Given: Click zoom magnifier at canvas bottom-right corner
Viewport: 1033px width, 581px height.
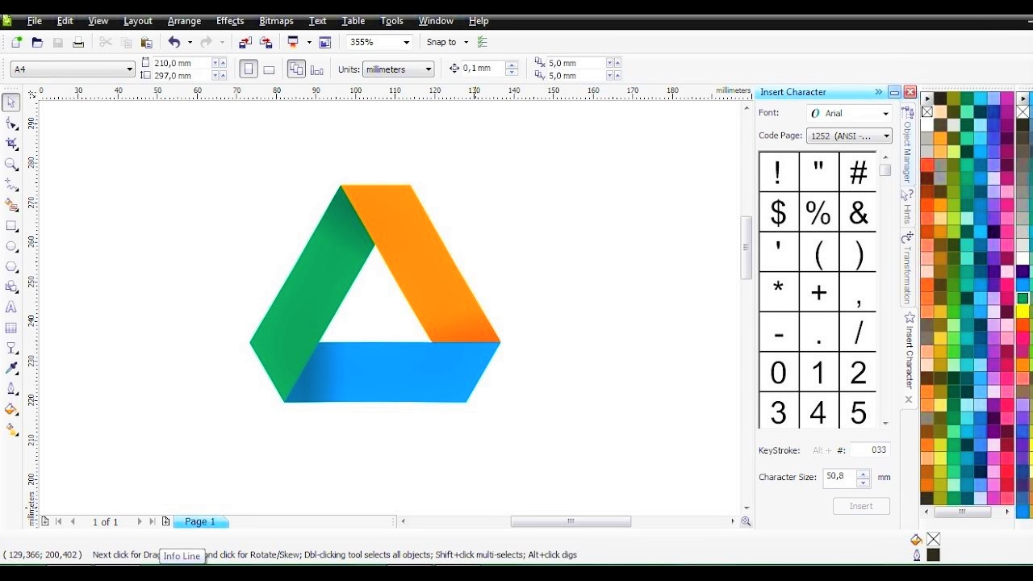Looking at the screenshot, I should click(746, 521).
